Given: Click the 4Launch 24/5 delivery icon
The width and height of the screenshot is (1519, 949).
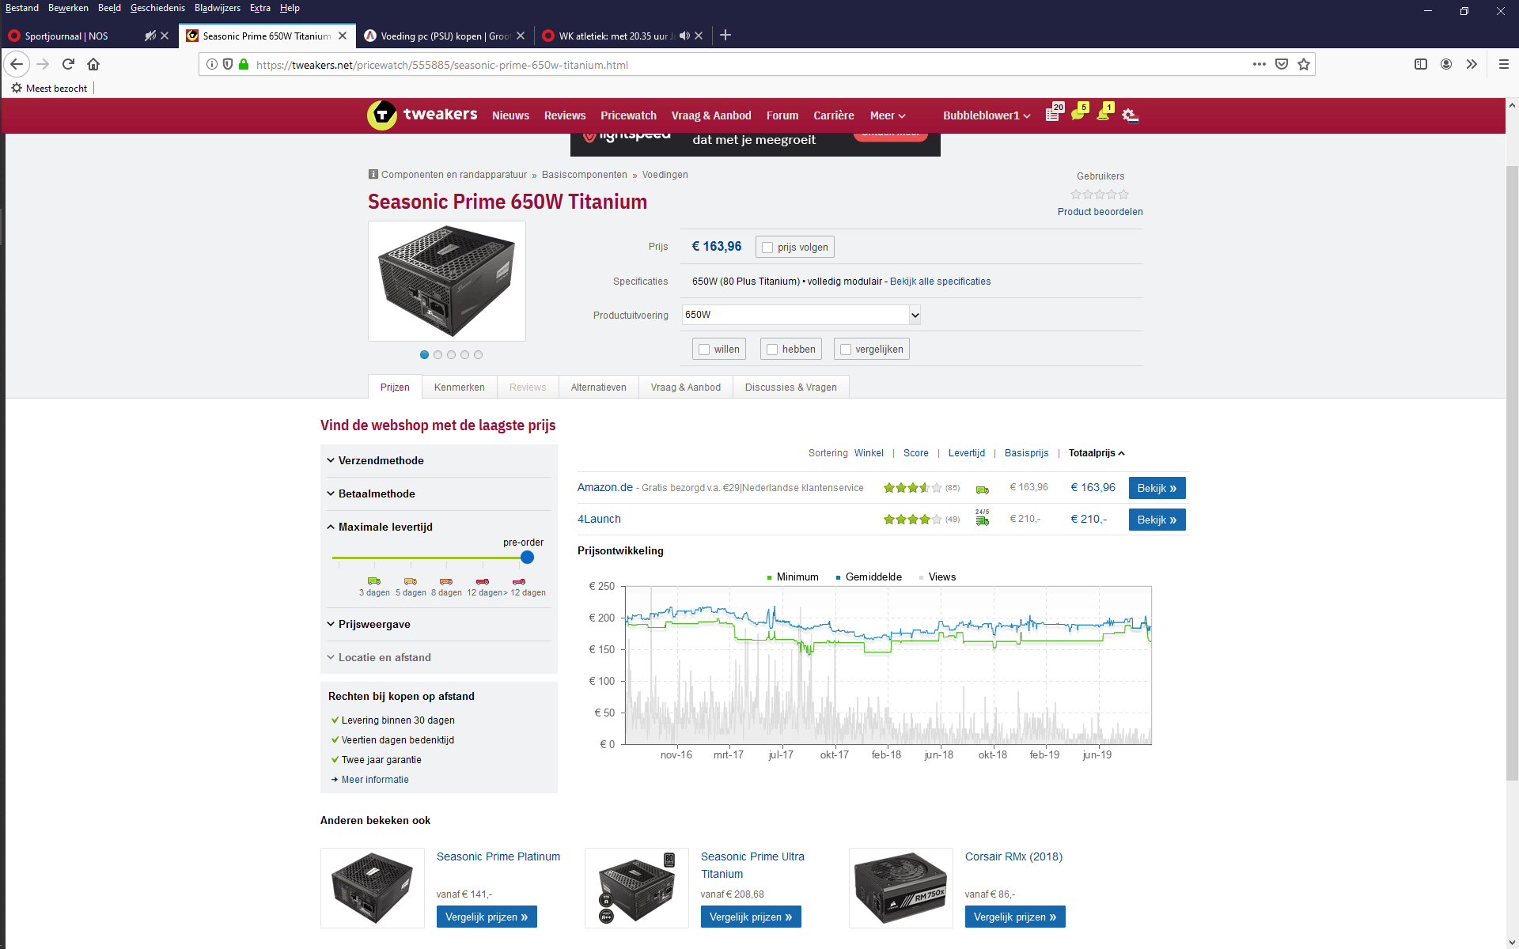Looking at the screenshot, I should pyautogui.click(x=982, y=518).
